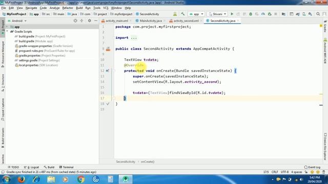This screenshot has width=328, height=184.
Task: Open the Terminal tool window
Action: coord(66,167)
